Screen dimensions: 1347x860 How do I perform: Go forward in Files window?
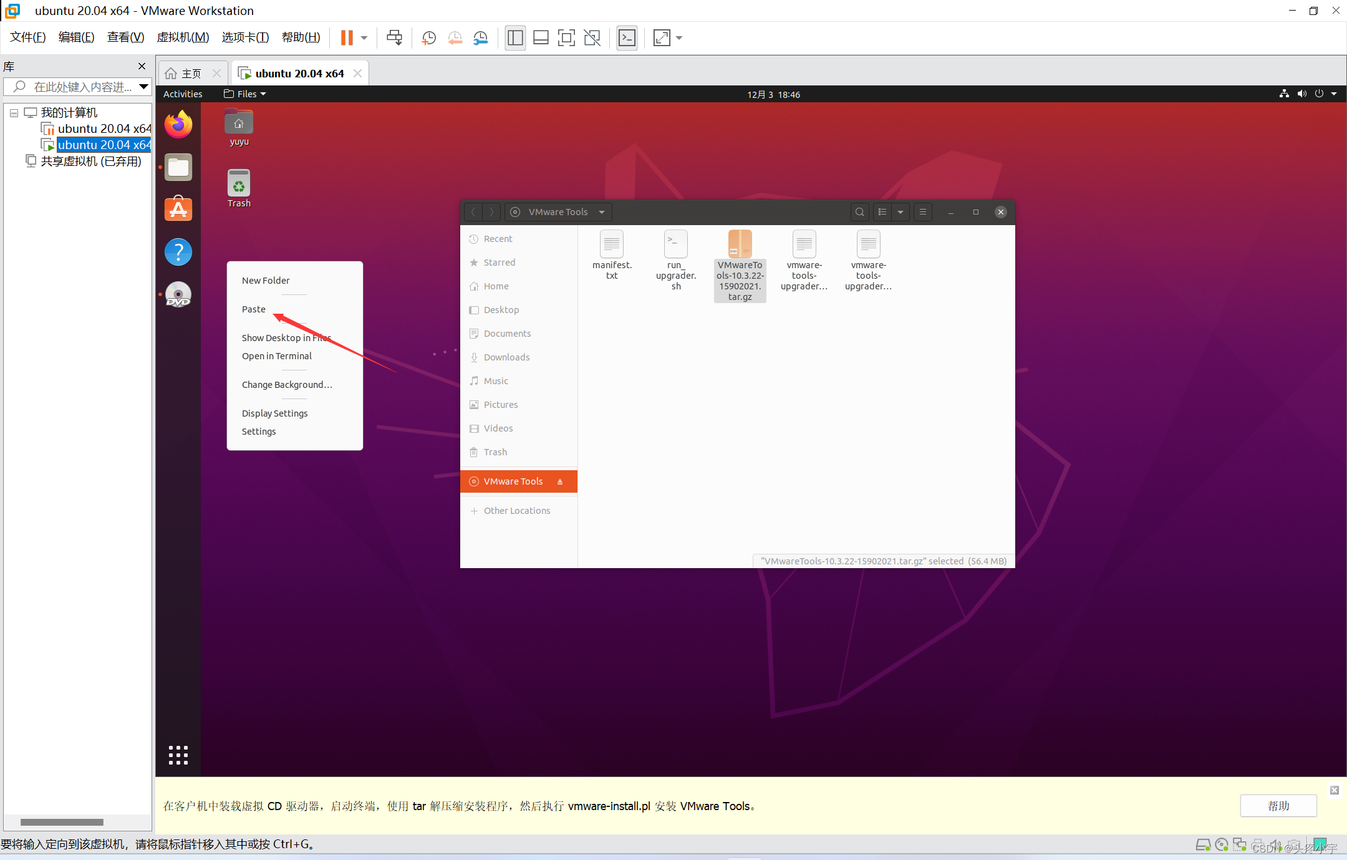point(491,212)
